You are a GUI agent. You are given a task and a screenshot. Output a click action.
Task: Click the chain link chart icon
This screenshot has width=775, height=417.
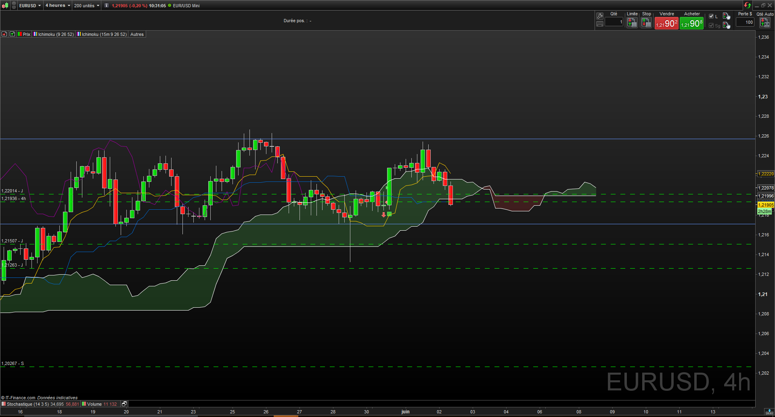(14, 6)
